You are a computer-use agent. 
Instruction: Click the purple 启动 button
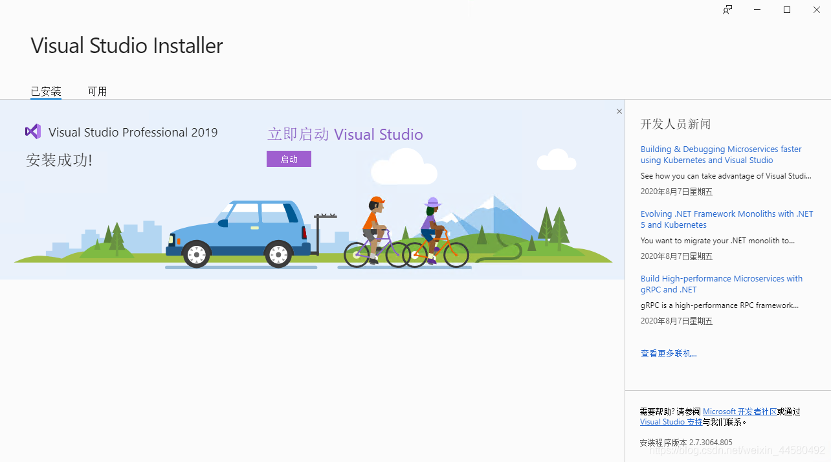coord(289,159)
